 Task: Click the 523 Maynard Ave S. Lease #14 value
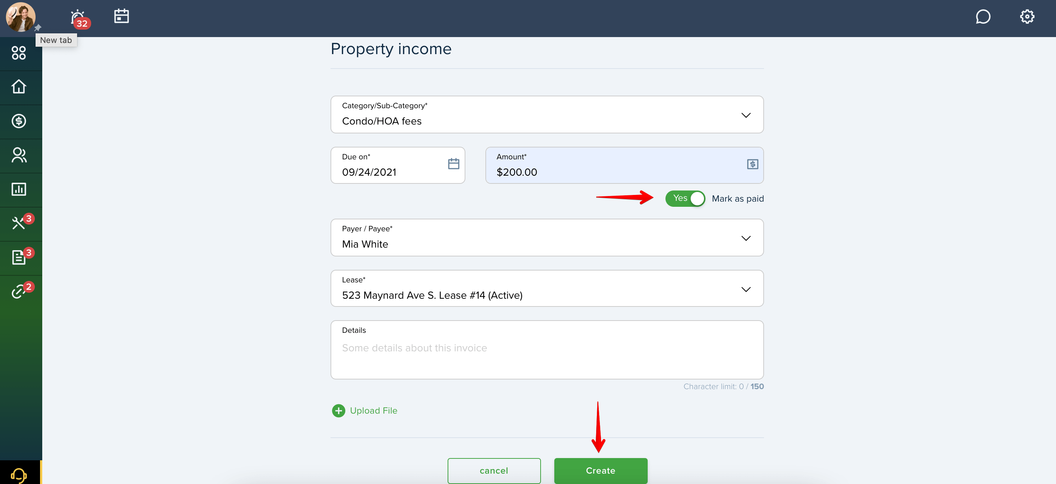tap(432, 295)
